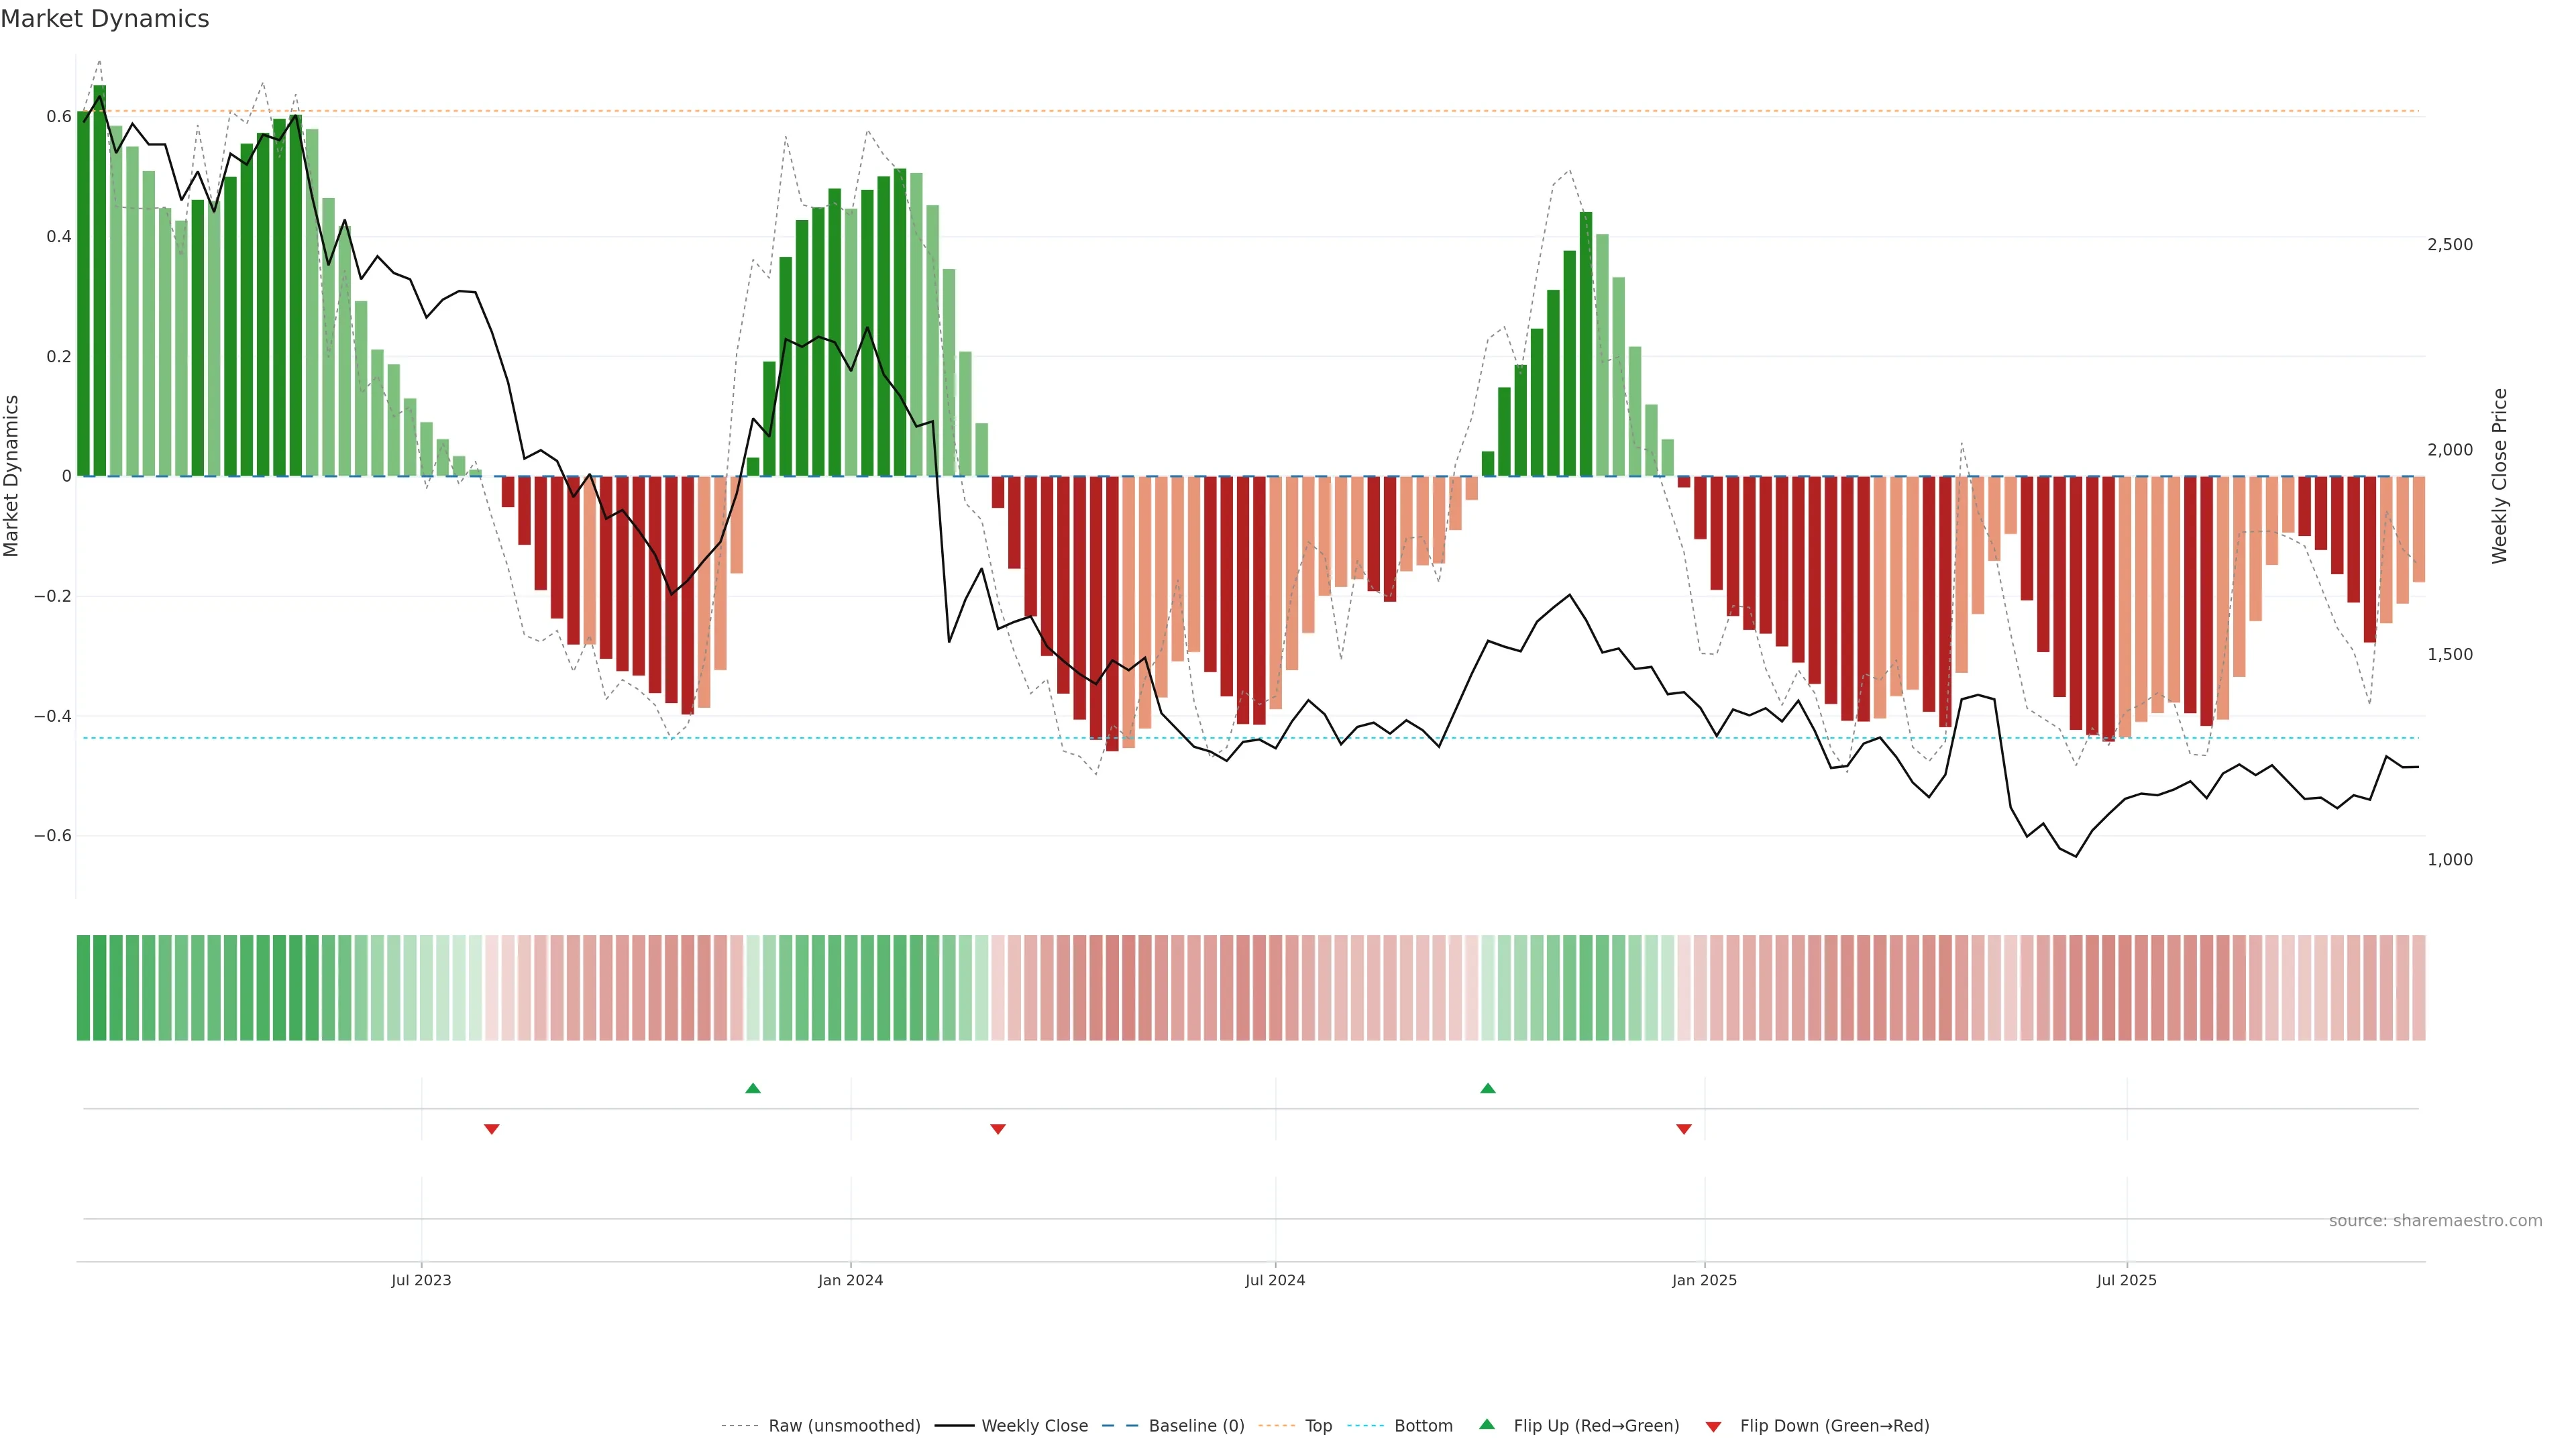2576x1449 pixels.
Task: Click the red Flip Down marker before Jan 2025
Action: tap(1684, 1129)
